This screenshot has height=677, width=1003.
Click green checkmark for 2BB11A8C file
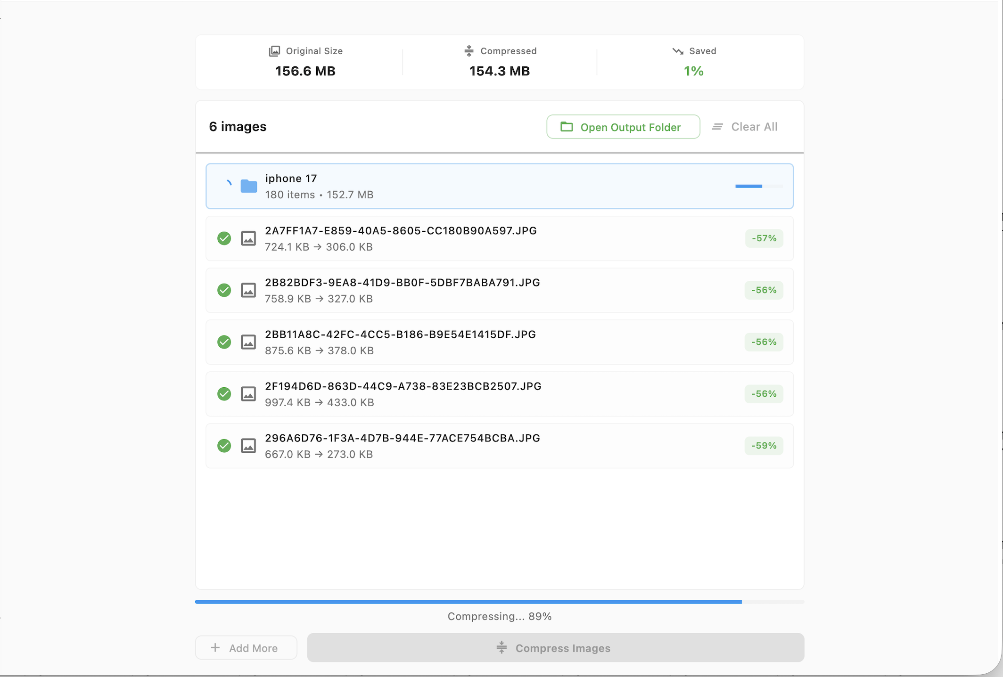point(224,342)
